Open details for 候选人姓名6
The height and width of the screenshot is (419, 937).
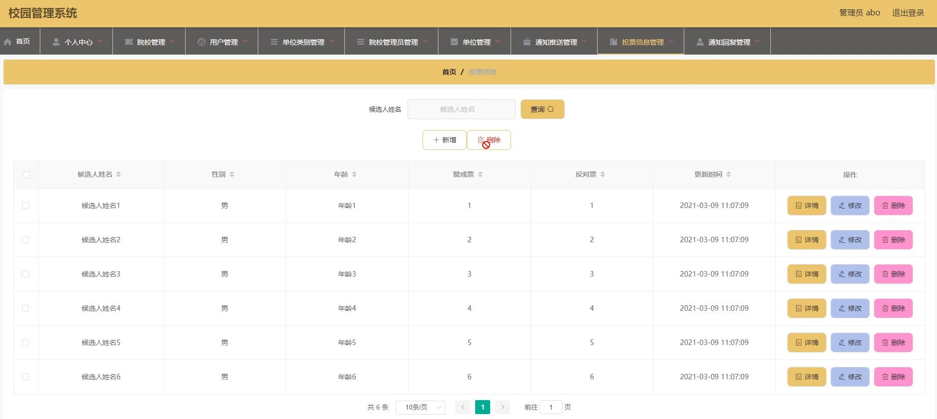pyautogui.click(x=807, y=377)
